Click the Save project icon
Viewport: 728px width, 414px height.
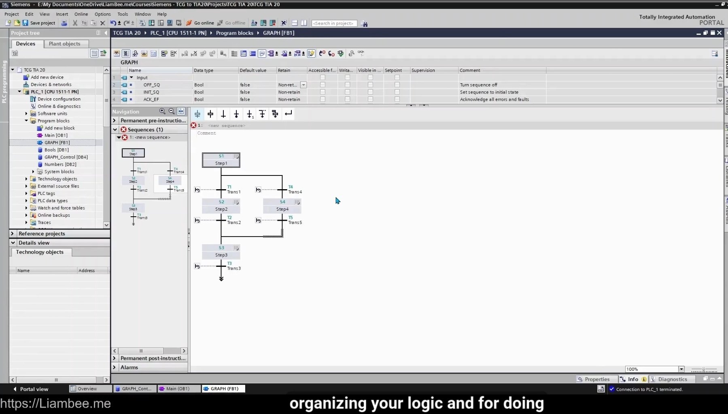pos(25,23)
